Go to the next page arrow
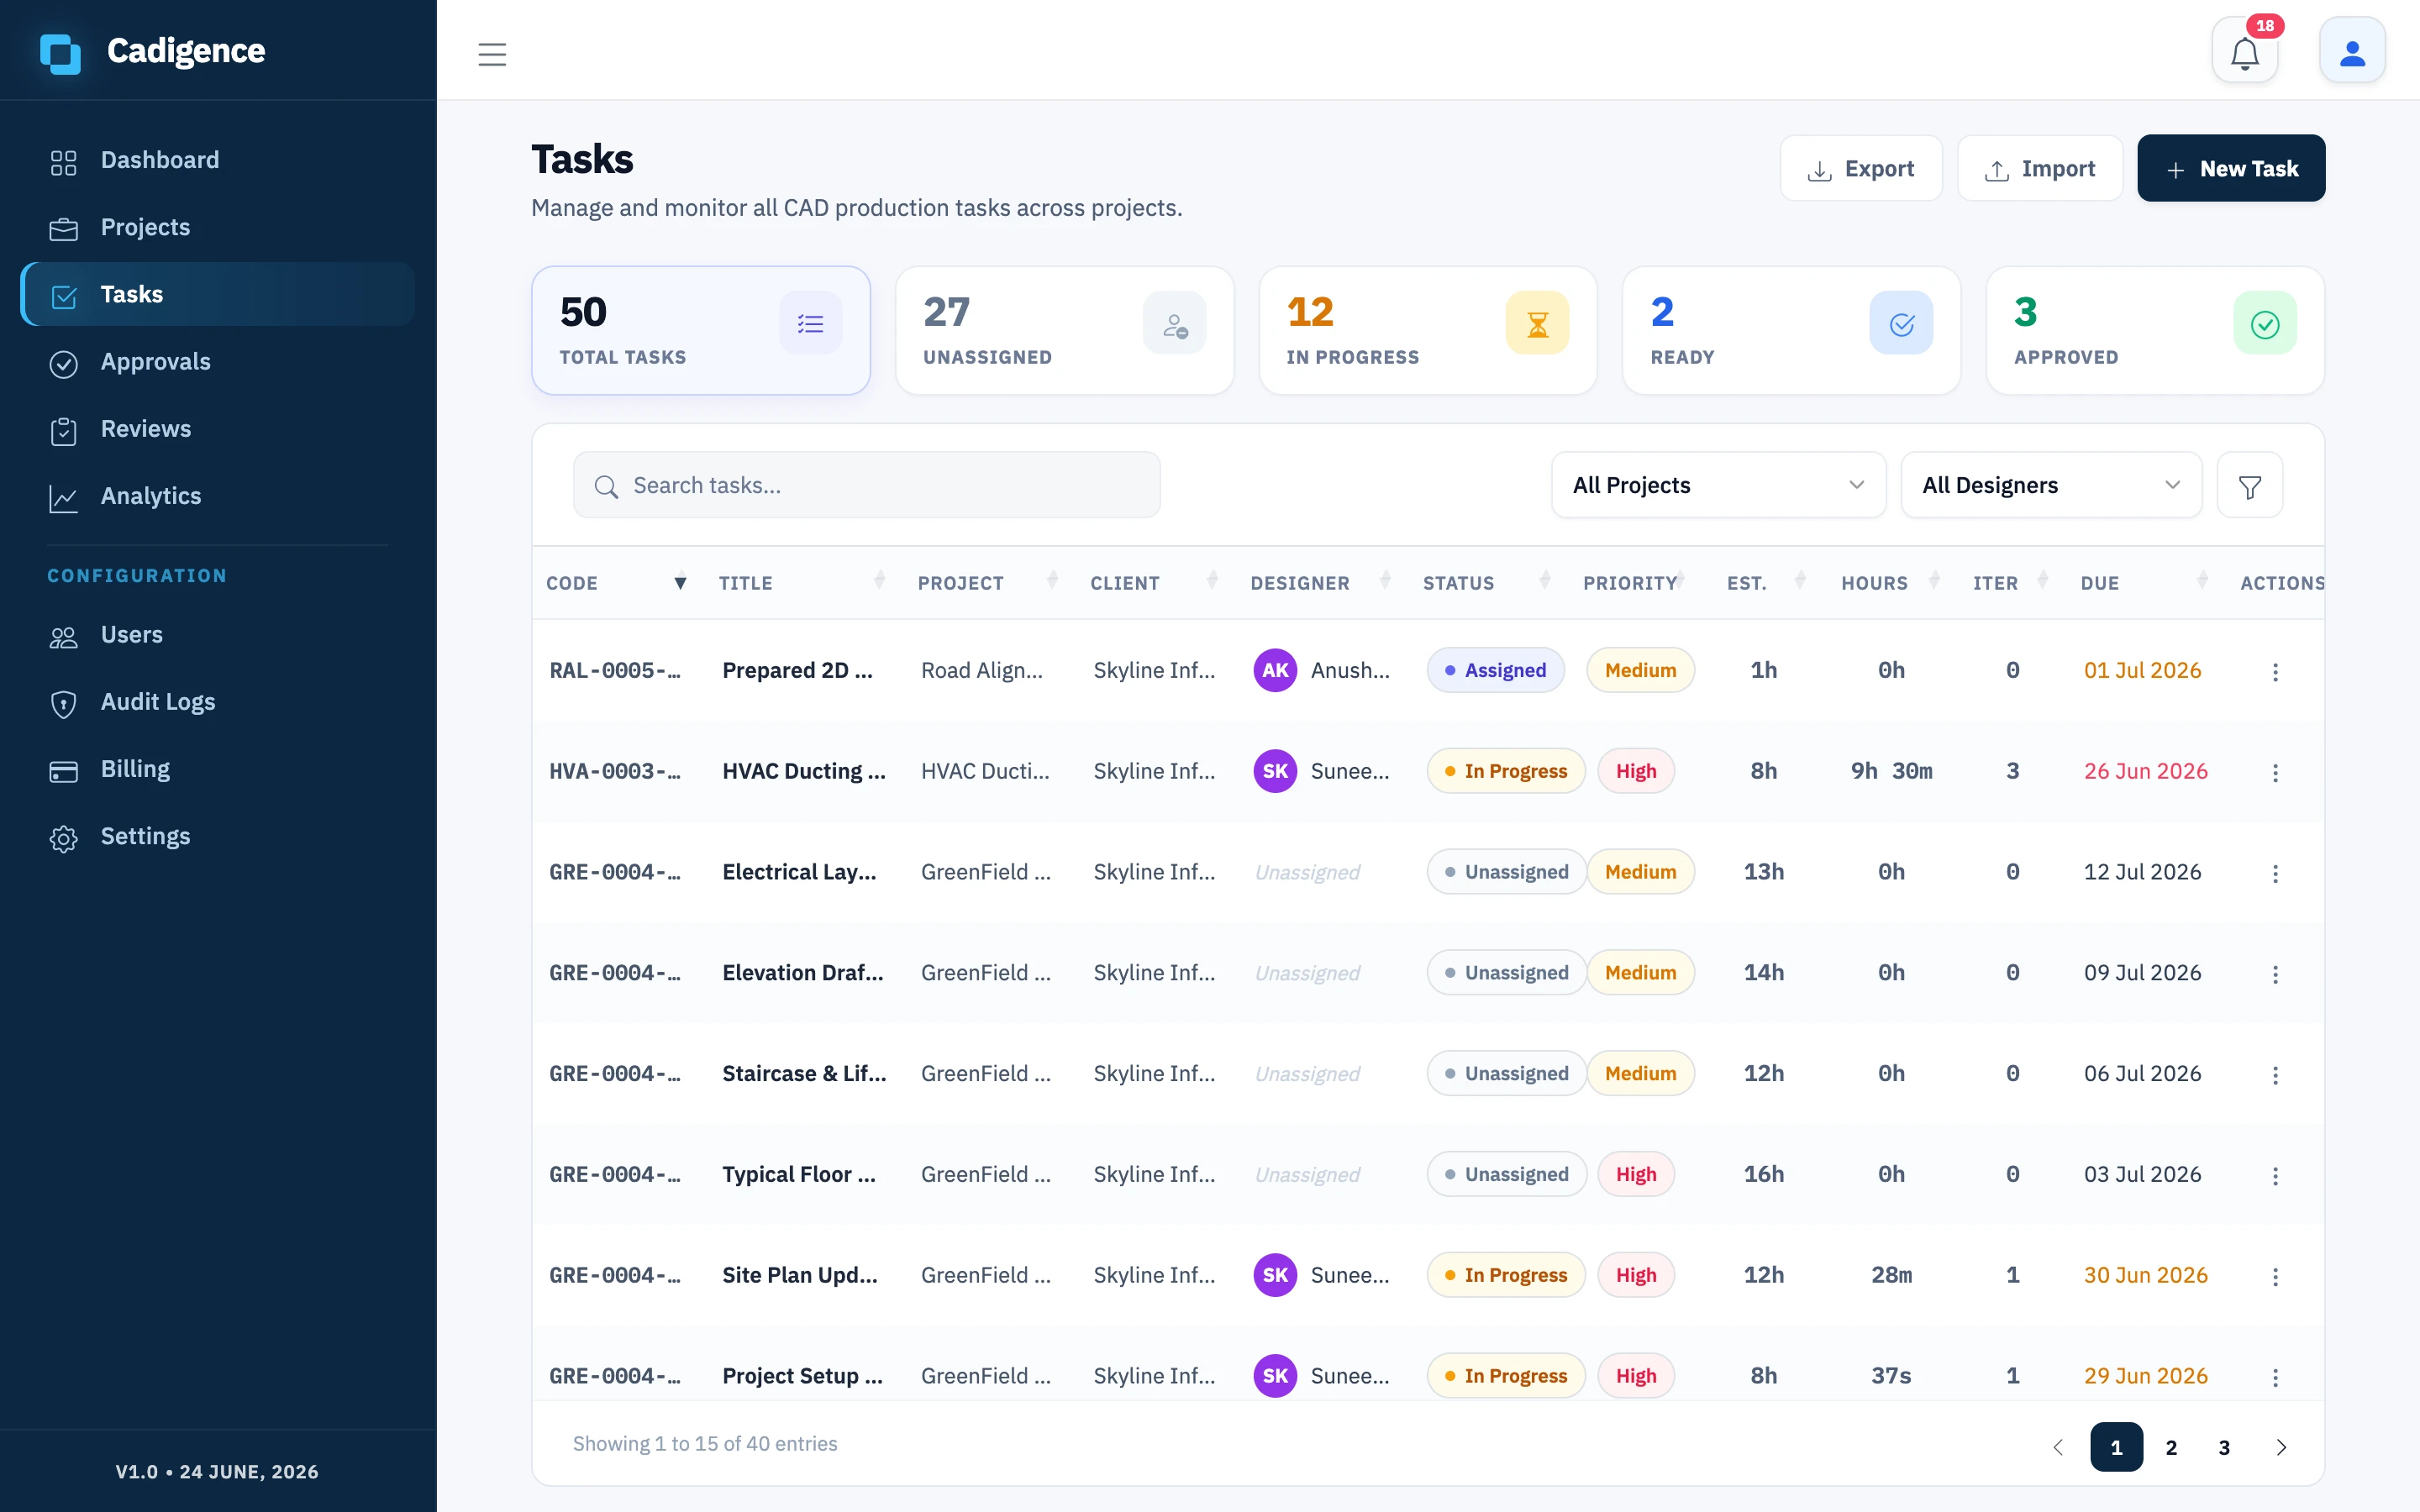 [x=2281, y=1447]
